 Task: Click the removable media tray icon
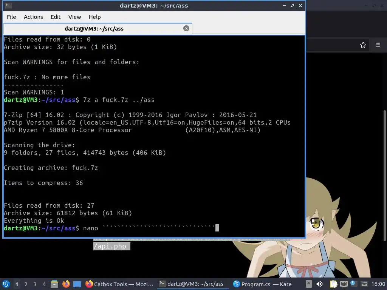[x=308, y=284]
